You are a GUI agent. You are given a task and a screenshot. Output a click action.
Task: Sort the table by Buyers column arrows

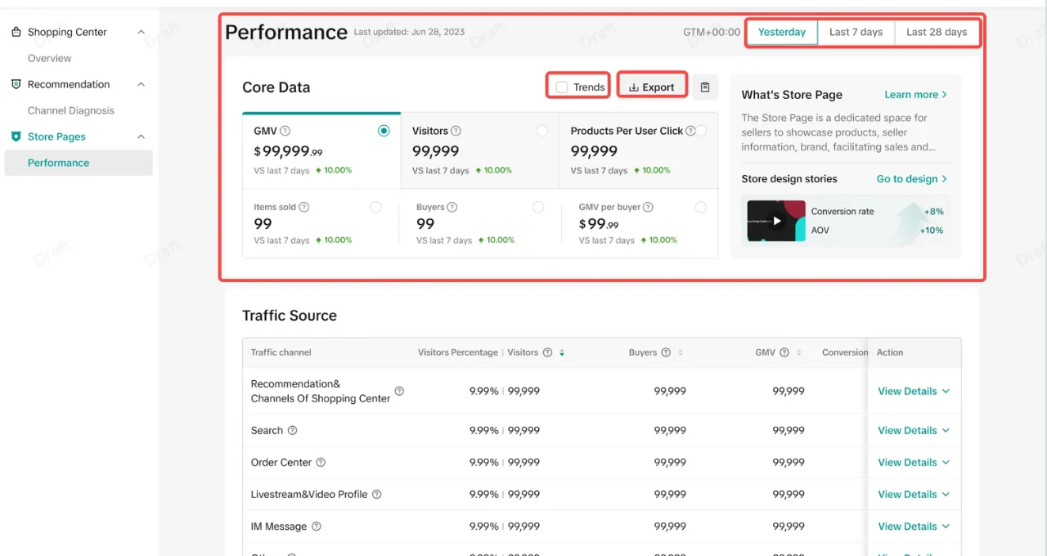coord(681,352)
